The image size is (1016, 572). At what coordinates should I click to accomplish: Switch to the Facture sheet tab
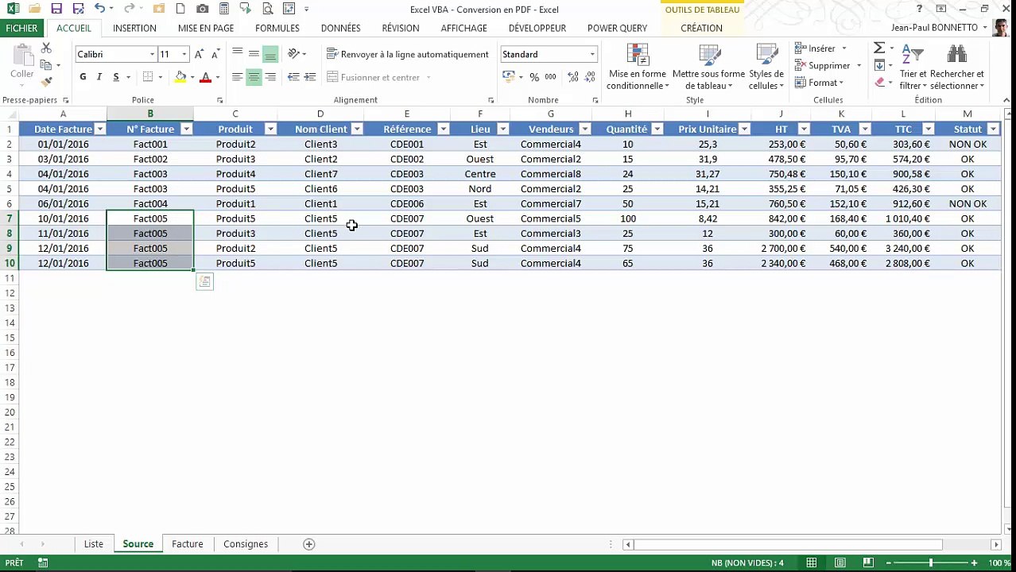188,544
